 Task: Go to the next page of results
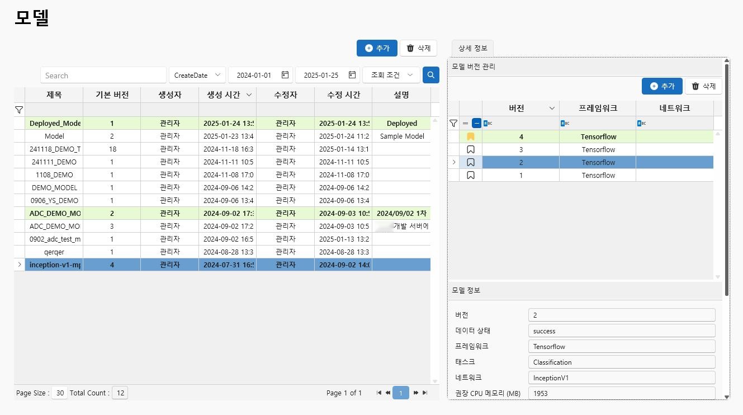pyautogui.click(x=416, y=393)
